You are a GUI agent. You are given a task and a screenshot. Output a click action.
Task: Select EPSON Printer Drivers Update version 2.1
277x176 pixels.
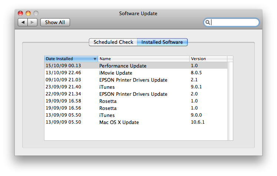[136, 80]
